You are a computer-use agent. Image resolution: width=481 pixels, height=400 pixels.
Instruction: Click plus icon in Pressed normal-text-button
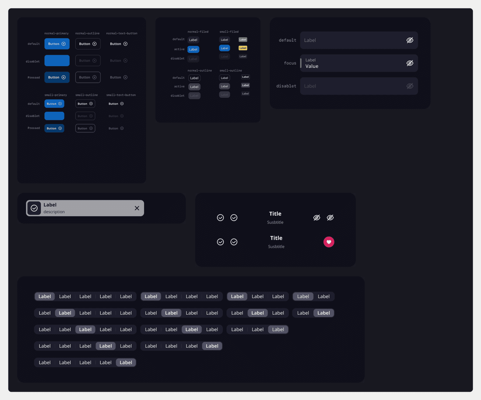[x=126, y=77]
